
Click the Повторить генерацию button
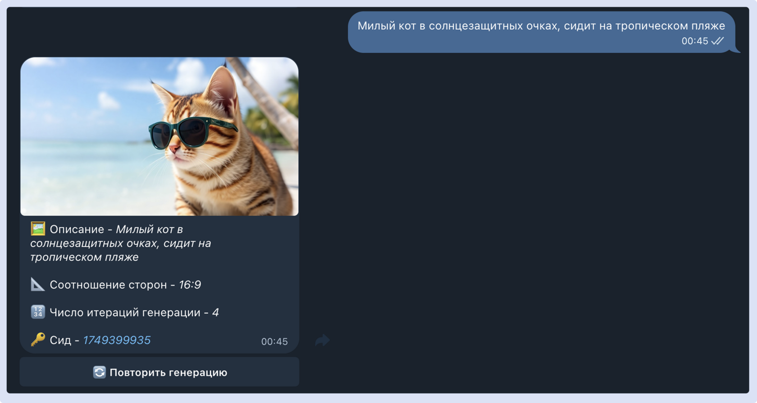coord(160,372)
